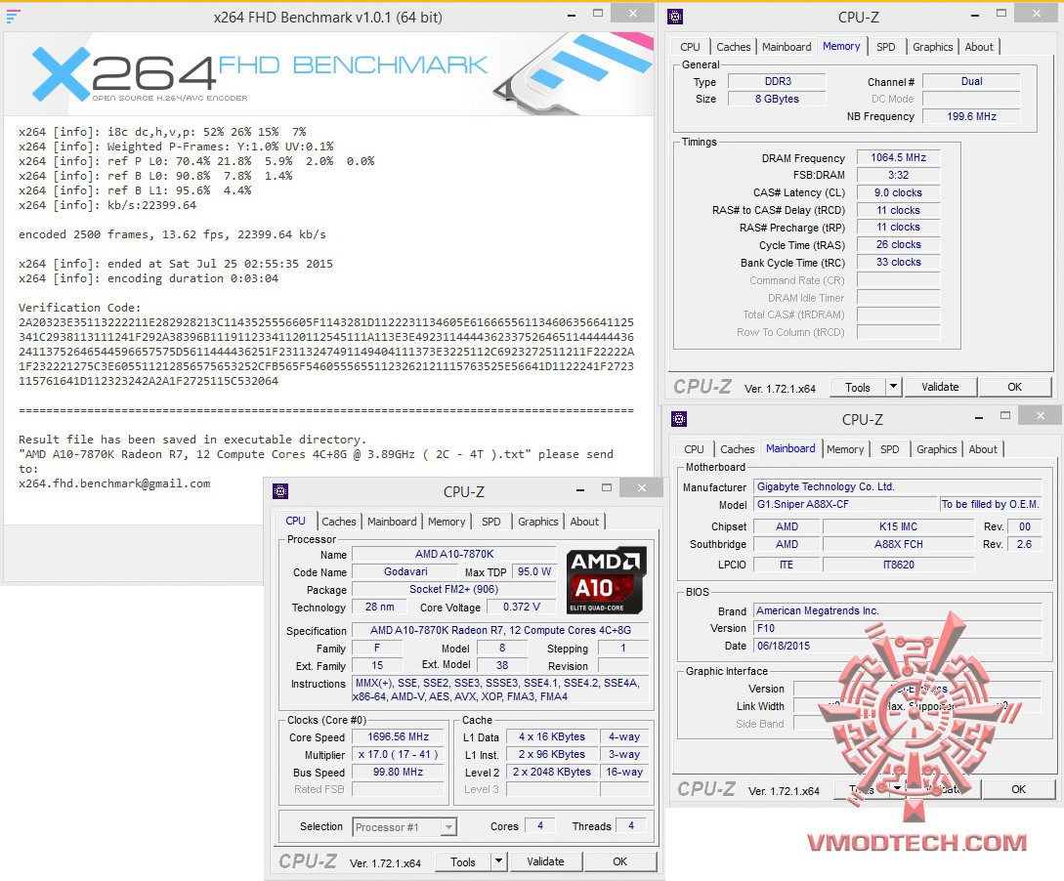This screenshot has width=1064, height=881.
Task: Click the AMD A10-7870K name field
Action: [x=454, y=554]
